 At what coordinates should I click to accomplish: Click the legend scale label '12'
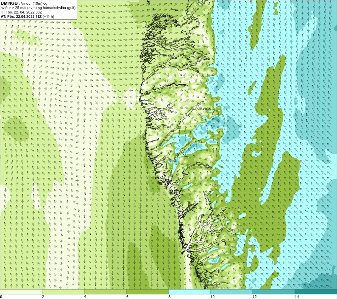255,297
